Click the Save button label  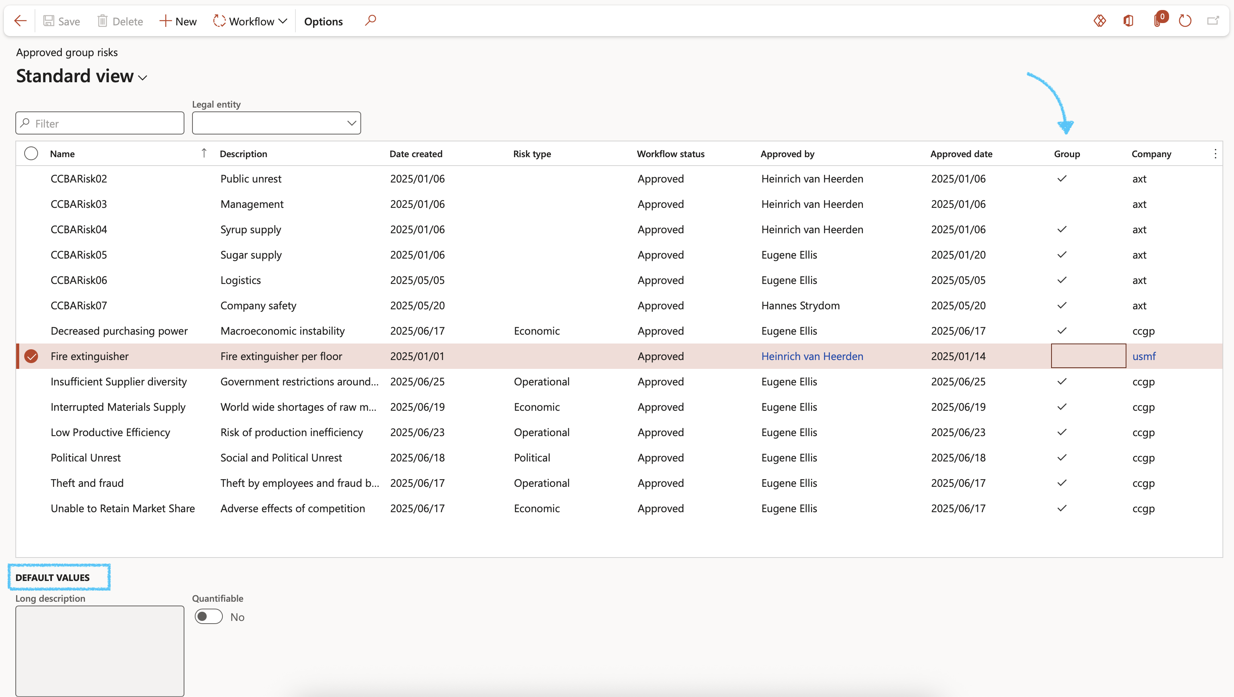tap(69, 22)
